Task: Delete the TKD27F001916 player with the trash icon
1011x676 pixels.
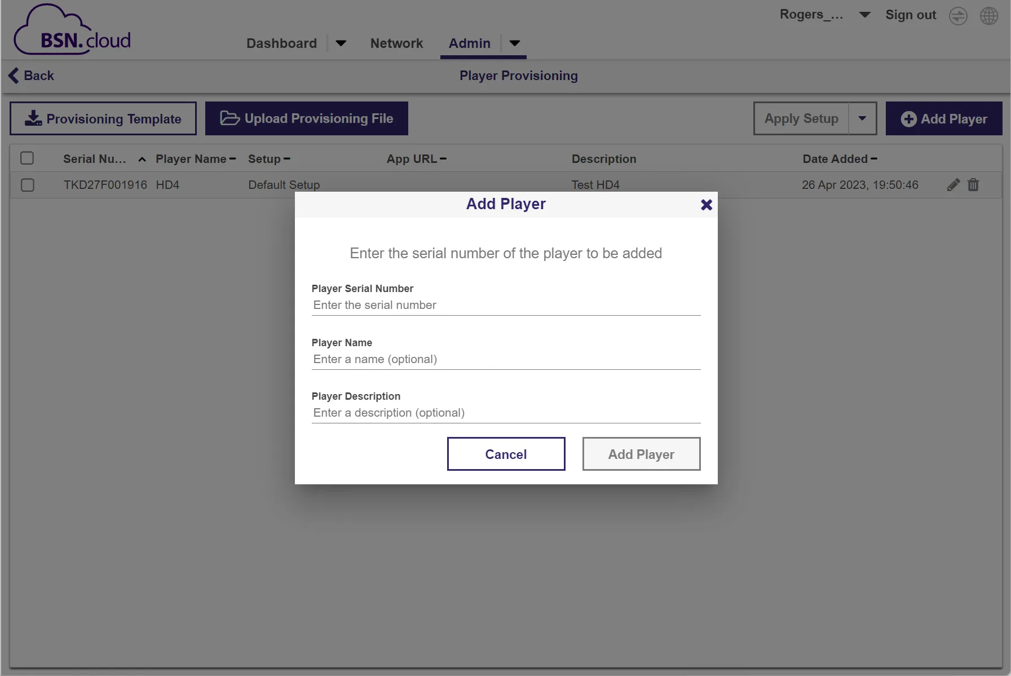Action: (973, 185)
